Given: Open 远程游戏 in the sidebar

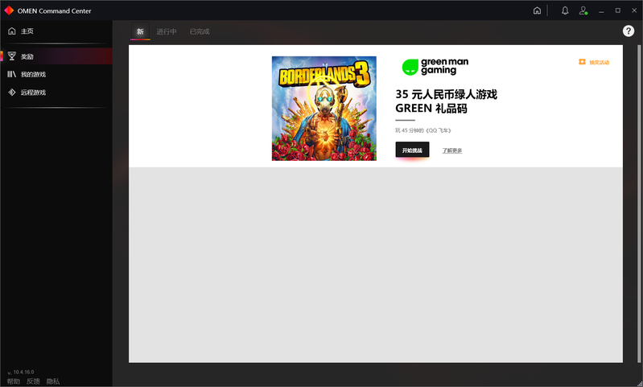Looking at the screenshot, I should coord(56,93).
